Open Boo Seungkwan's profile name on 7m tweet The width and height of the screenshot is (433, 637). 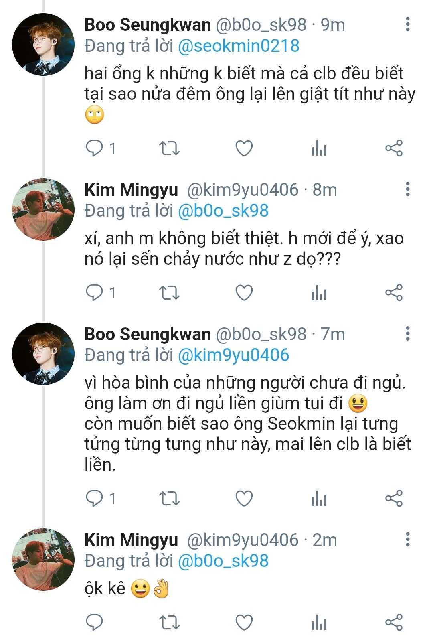[147, 334]
